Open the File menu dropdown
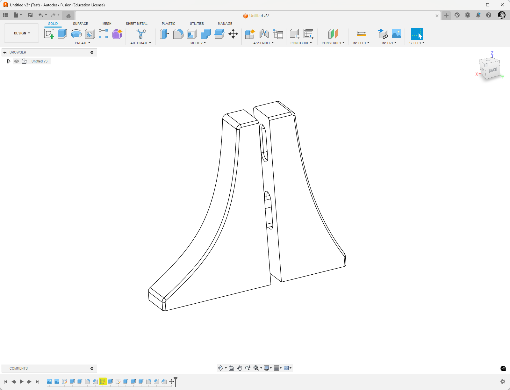Viewport: 510px width, 390px height. [18, 15]
